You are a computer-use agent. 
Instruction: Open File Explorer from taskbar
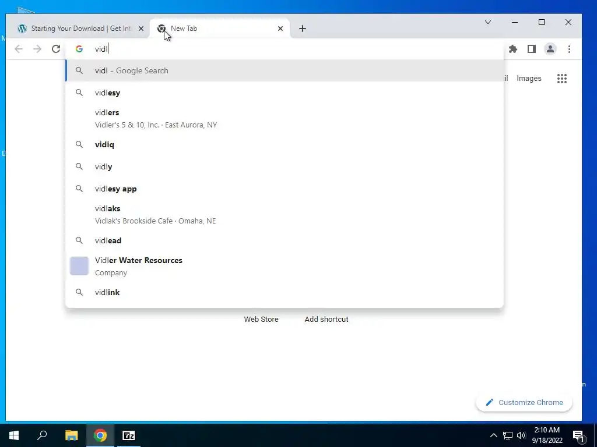tap(71, 435)
